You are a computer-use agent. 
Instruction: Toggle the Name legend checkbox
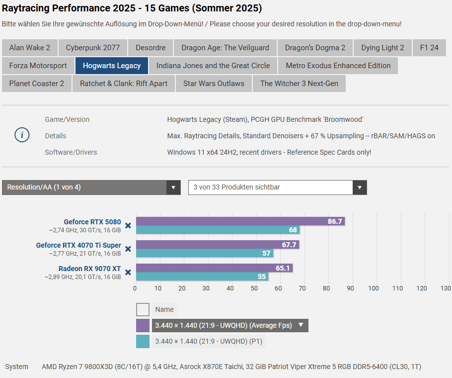143,309
